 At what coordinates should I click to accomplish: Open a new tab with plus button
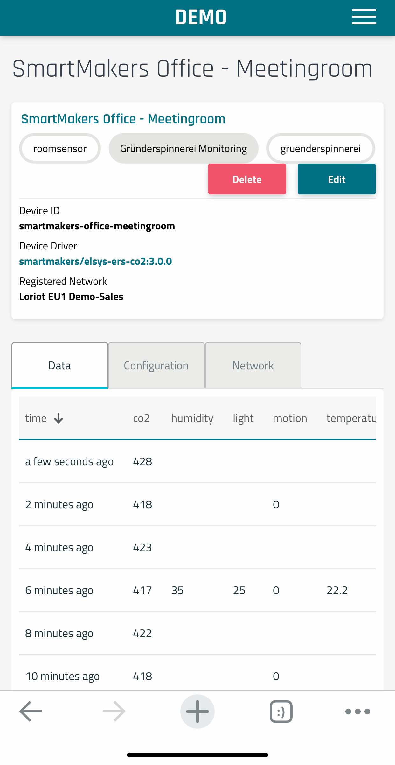pos(198,711)
